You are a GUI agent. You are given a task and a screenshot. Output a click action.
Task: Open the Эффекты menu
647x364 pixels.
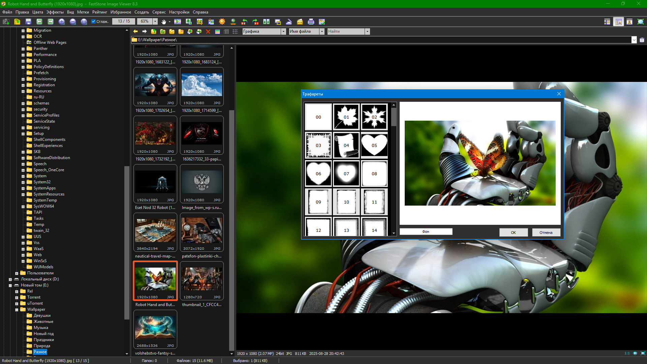pos(55,12)
